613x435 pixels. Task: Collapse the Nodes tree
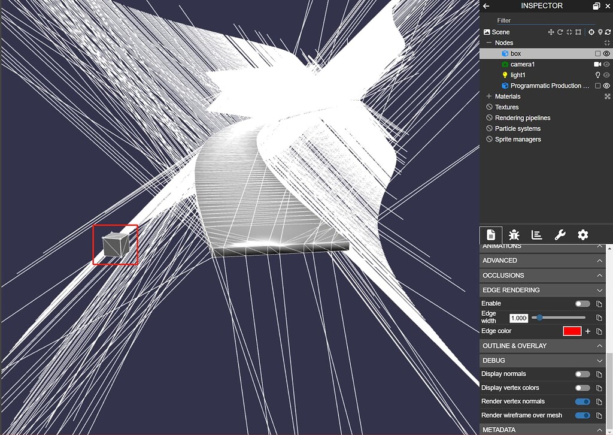pyautogui.click(x=490, y=43)
